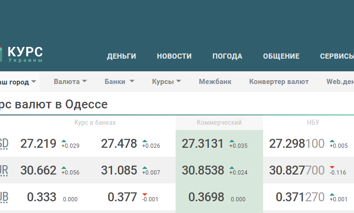Viewport: 354px width, 213px height.
Task: Click green up arrow beside 31.085 rate
Action: 145,168
